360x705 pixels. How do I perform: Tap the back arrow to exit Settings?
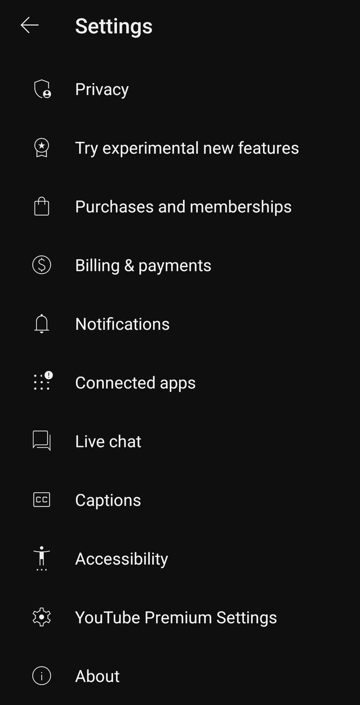29,25
